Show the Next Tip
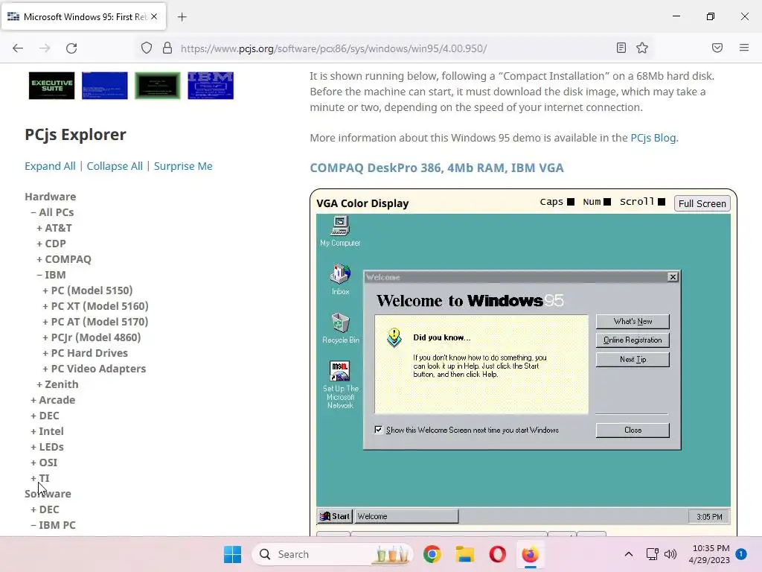Image resolution: width=762 pixels, height=572 pixels. [633, 360]
